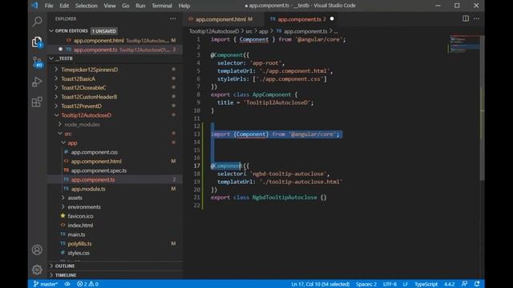This screenshot has height=288, width=513.
Task: Change file encoding UTF-8
Action: coord(390,284)
